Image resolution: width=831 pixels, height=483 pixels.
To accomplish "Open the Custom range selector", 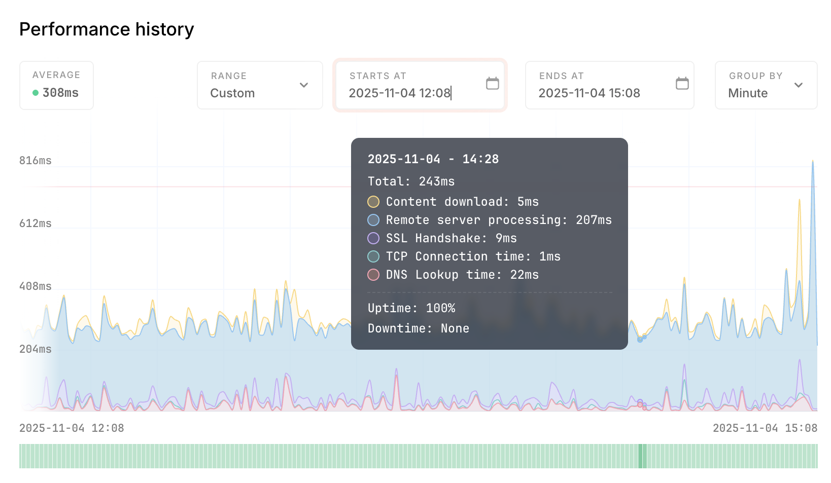I will pyautogui.click(x=259, y=85).
